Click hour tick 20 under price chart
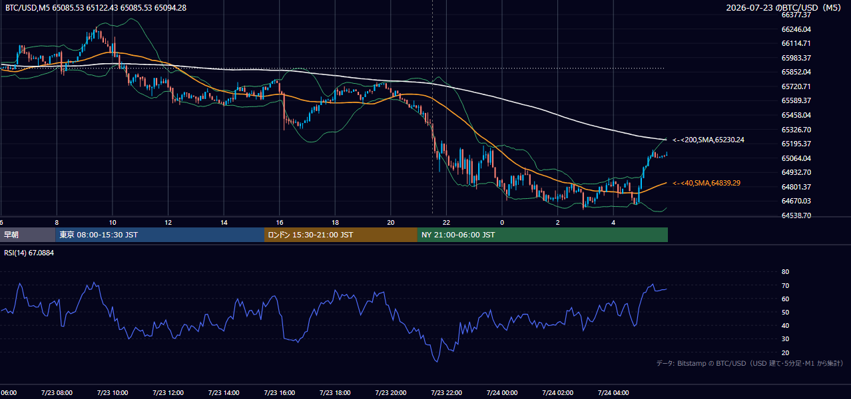 click(391, 222)
